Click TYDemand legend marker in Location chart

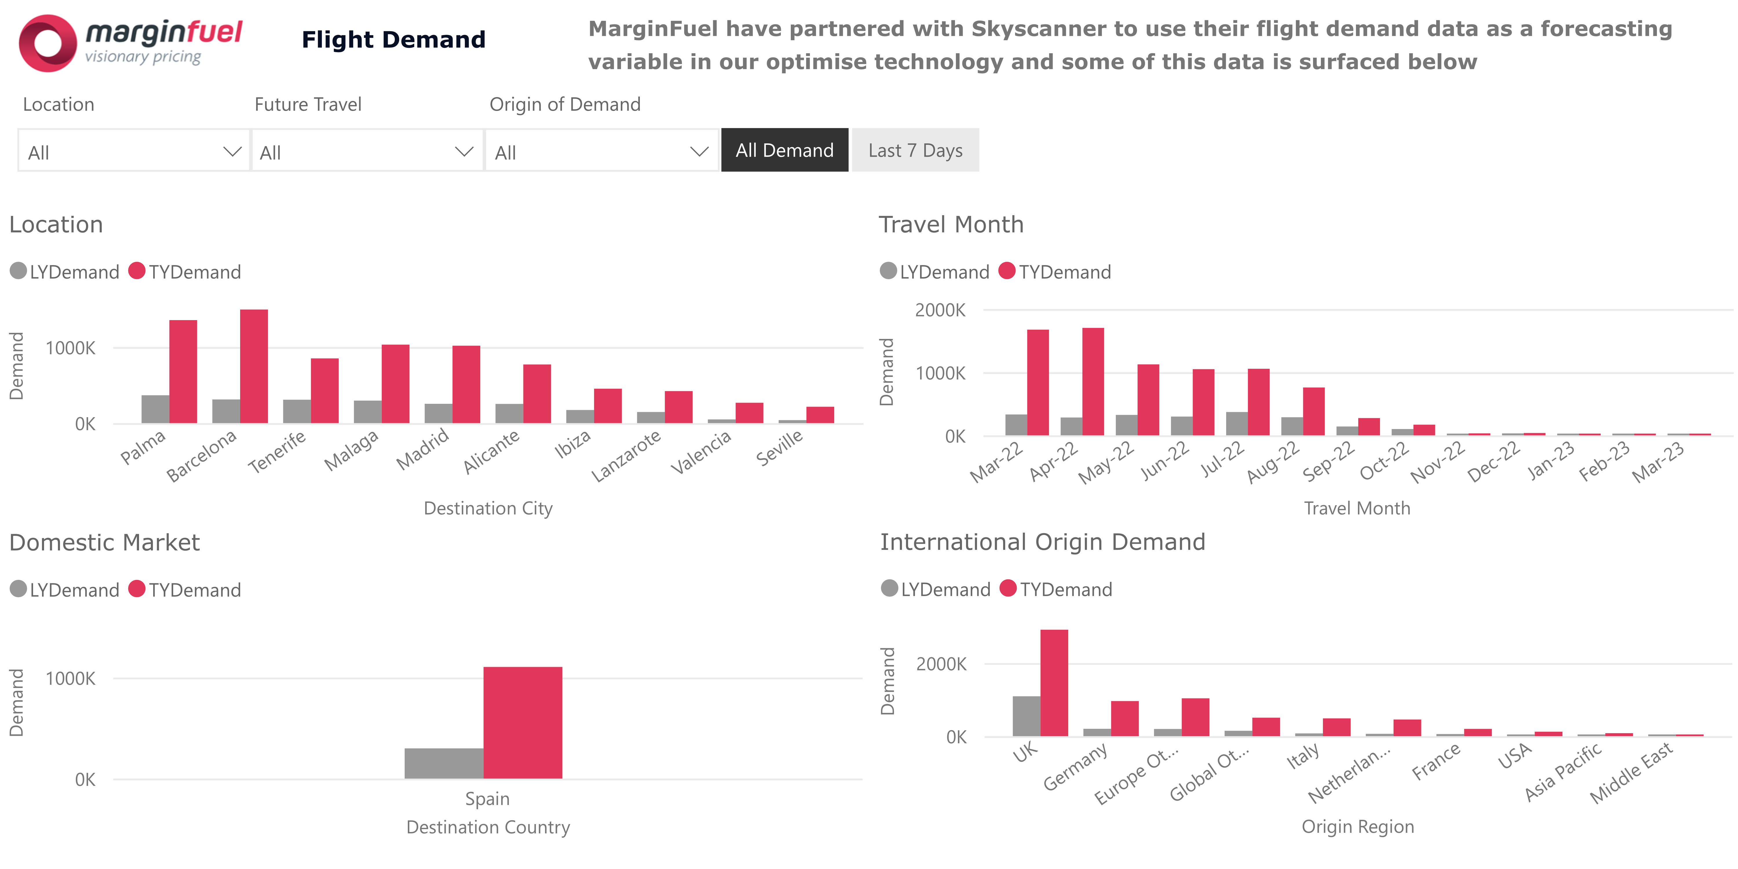tap(137, 271)
